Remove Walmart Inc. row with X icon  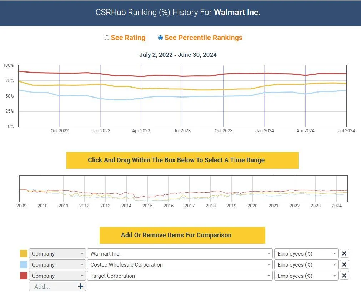[344, 253]
